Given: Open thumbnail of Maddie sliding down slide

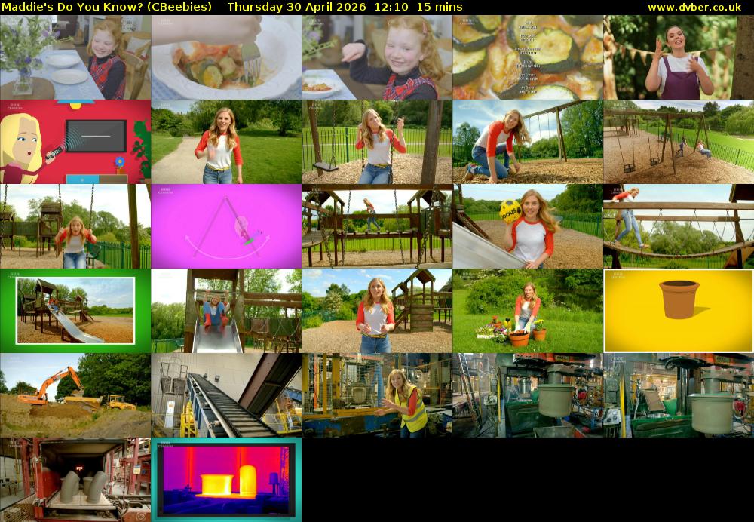Looking at the screenshot, I should coord(226,311).
